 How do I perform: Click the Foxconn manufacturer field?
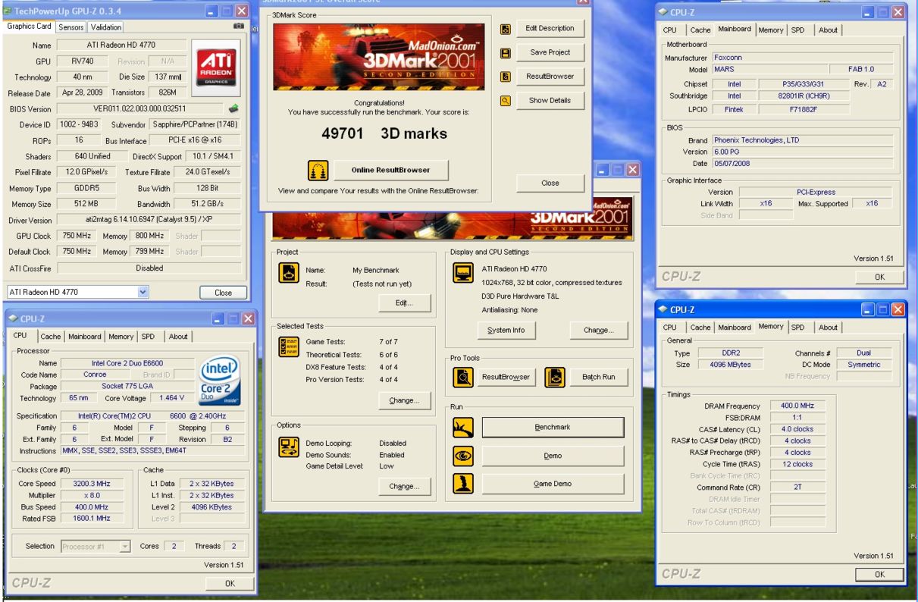[802, 58]
